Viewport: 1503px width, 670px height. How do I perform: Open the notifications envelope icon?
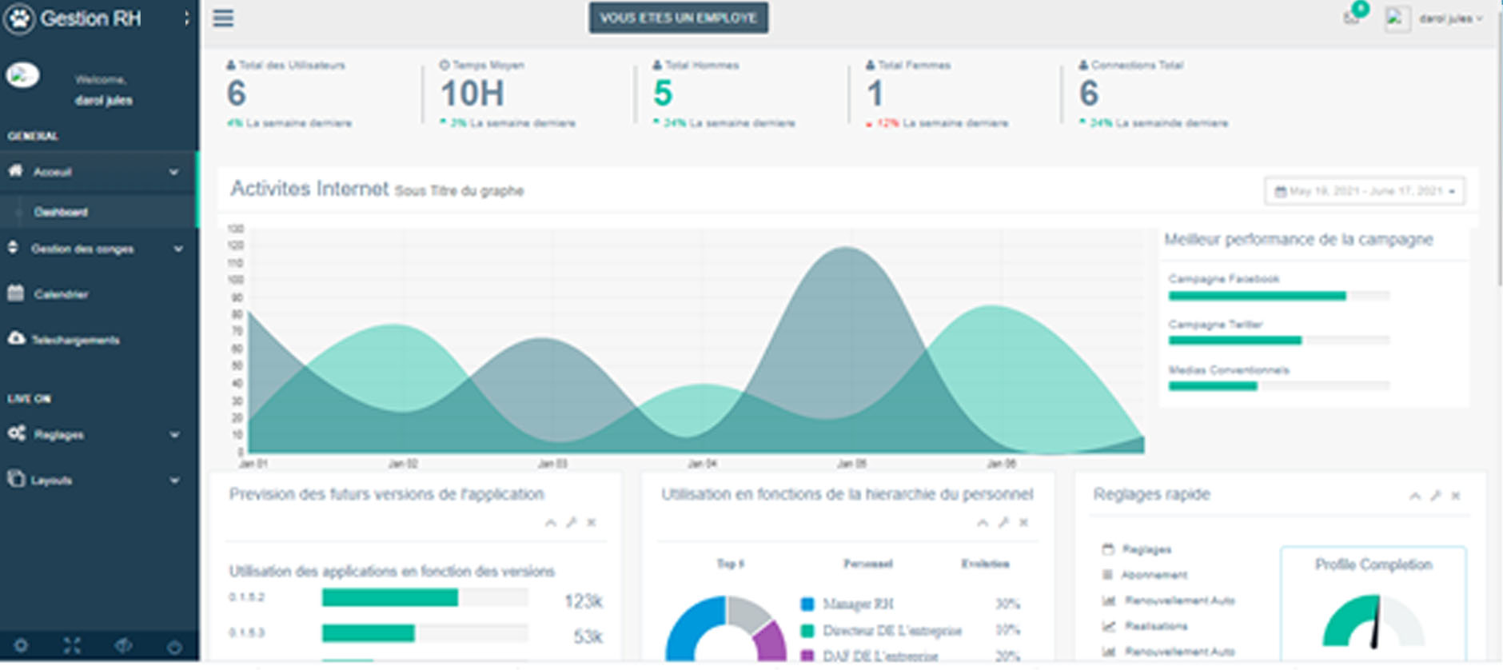tap(1351, 18)
